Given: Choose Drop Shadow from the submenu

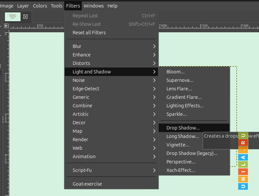Looking at the screenshot, I should point(183,128).
